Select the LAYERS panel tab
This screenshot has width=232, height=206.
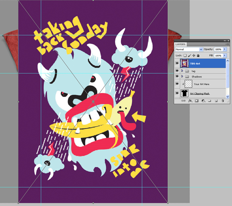pos(180,44)
